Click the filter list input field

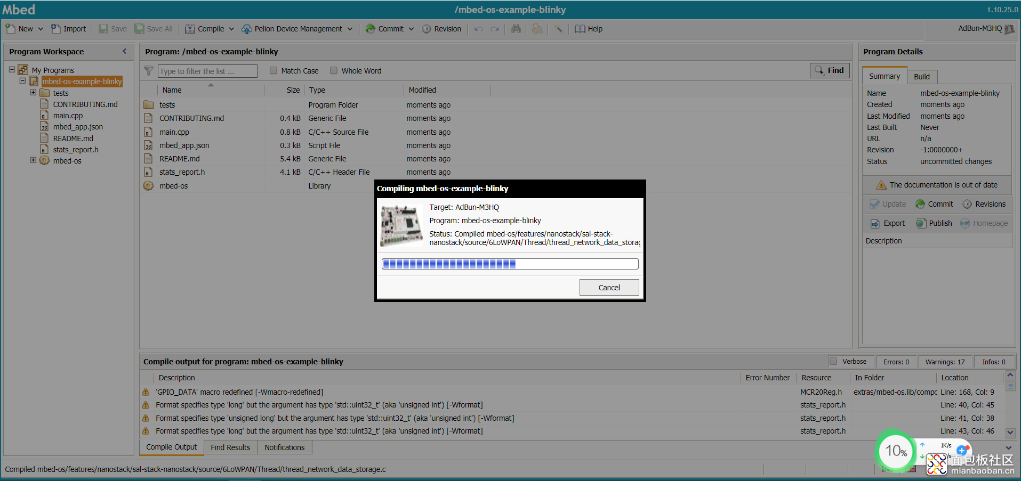(207, 71)
